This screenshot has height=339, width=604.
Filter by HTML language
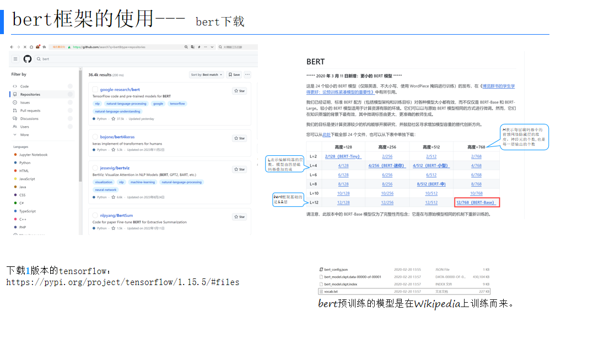click(x=21, y=171)
